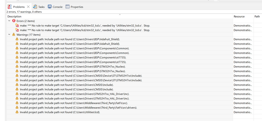Click the Console monitor icon
This screenshot has width=262, height=121.
(x=50, y=7)
